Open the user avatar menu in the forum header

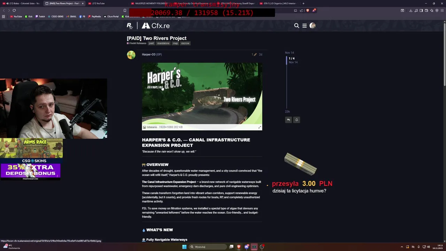click(x=313, y=25)
